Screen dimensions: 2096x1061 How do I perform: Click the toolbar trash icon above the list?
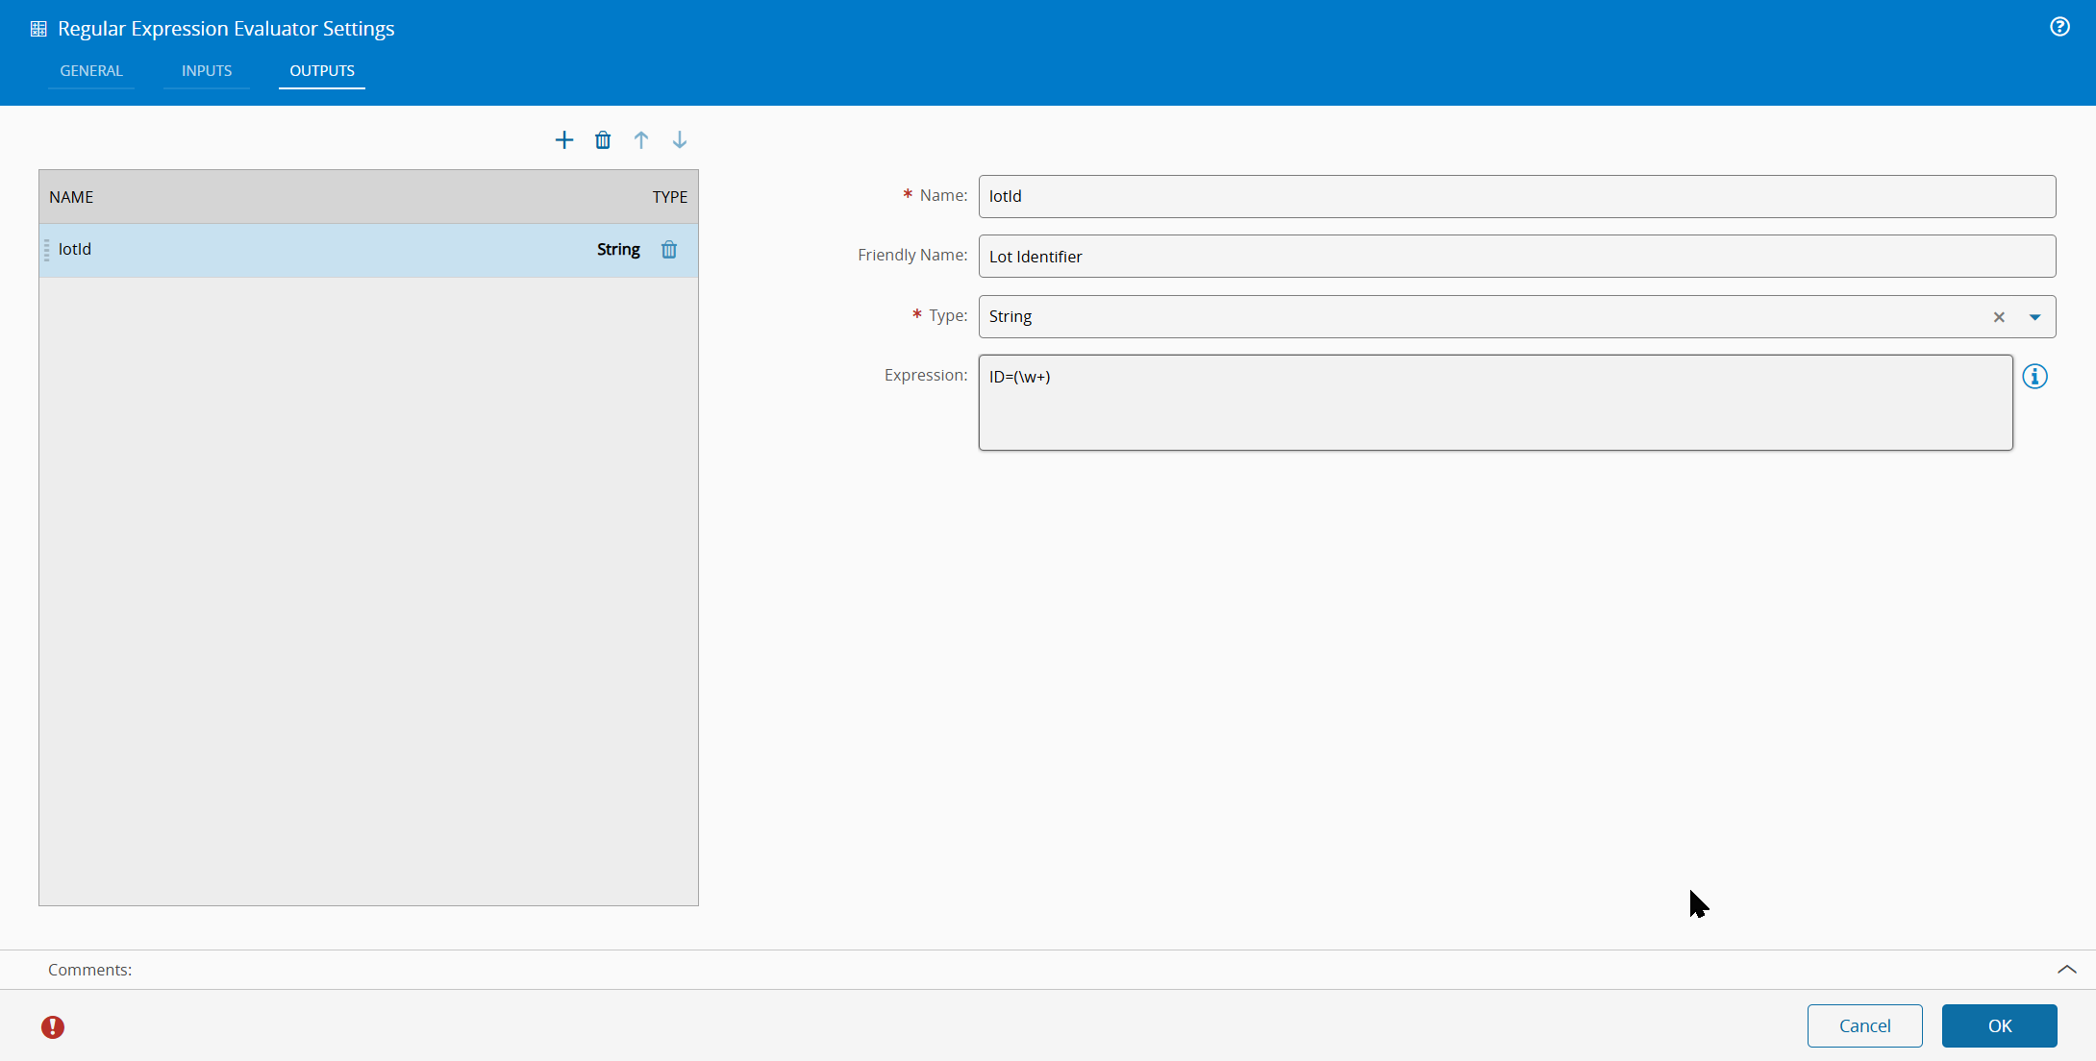603,140
